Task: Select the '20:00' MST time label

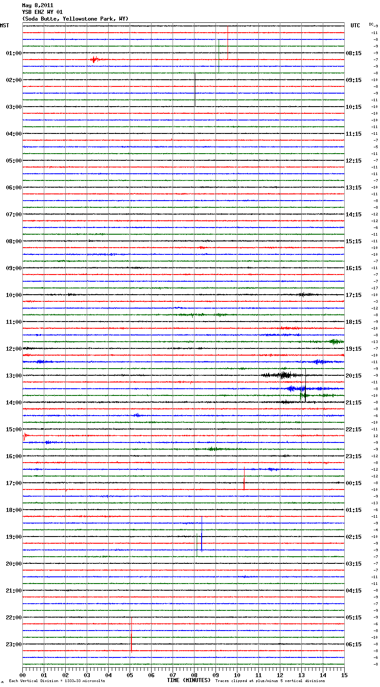Action: pos(14,563)
